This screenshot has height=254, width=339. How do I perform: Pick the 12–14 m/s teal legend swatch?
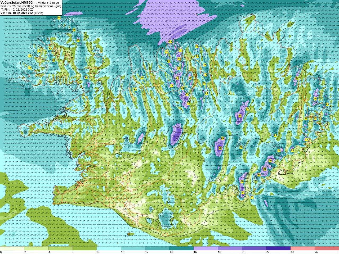pyautogui.click(x=157, y=248)
